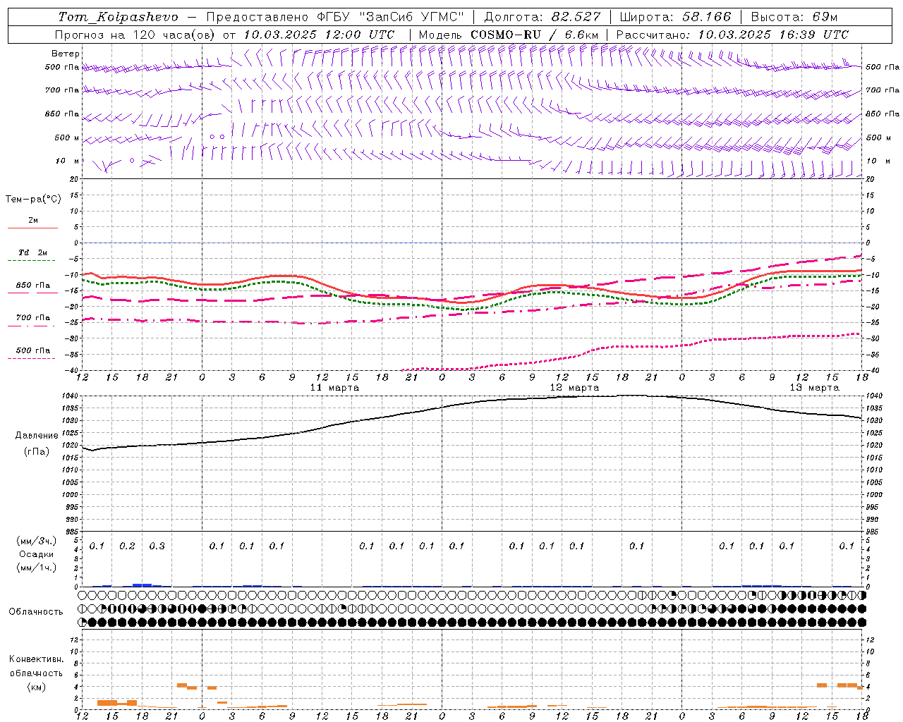The height and width of the screenshot is (722, 903).
Task: Click the 'Ветер' wind panel label
Action: click(66, 54)
